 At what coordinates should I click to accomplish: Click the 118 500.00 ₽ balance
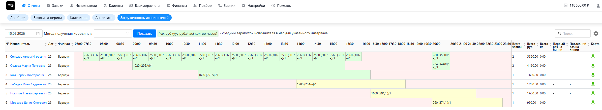(579, 5)
